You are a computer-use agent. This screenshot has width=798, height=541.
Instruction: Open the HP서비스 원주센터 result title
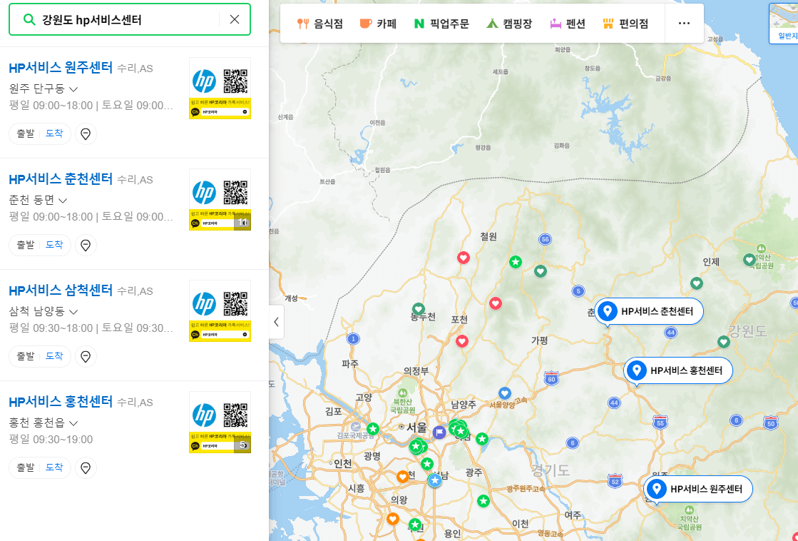[61, 67]
